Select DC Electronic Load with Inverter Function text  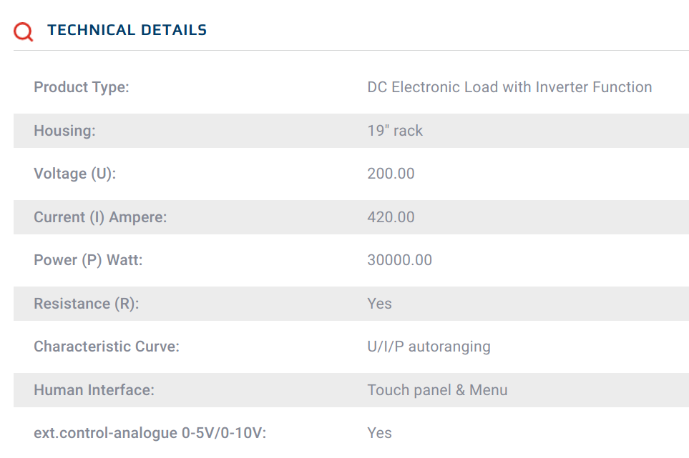[509, 87]
